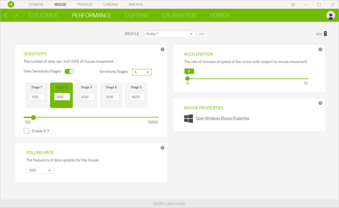Image resolution: width=339 pixels, height=208 pixels.
Task: Open the Chroma tab
Action: [x=111, y=4]
